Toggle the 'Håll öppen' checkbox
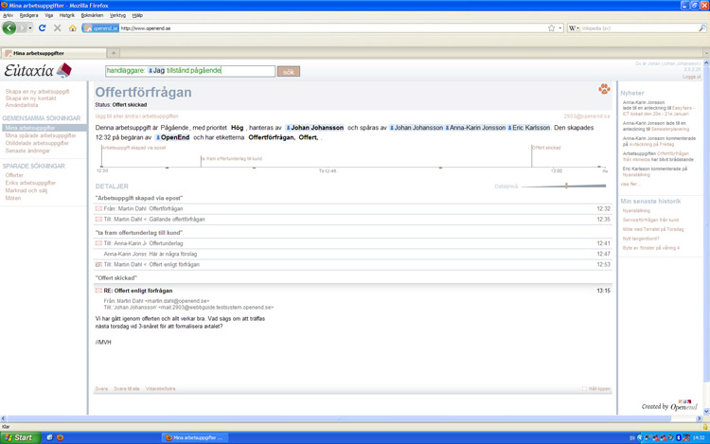The image size is (710, 444). tap(585, 388)
